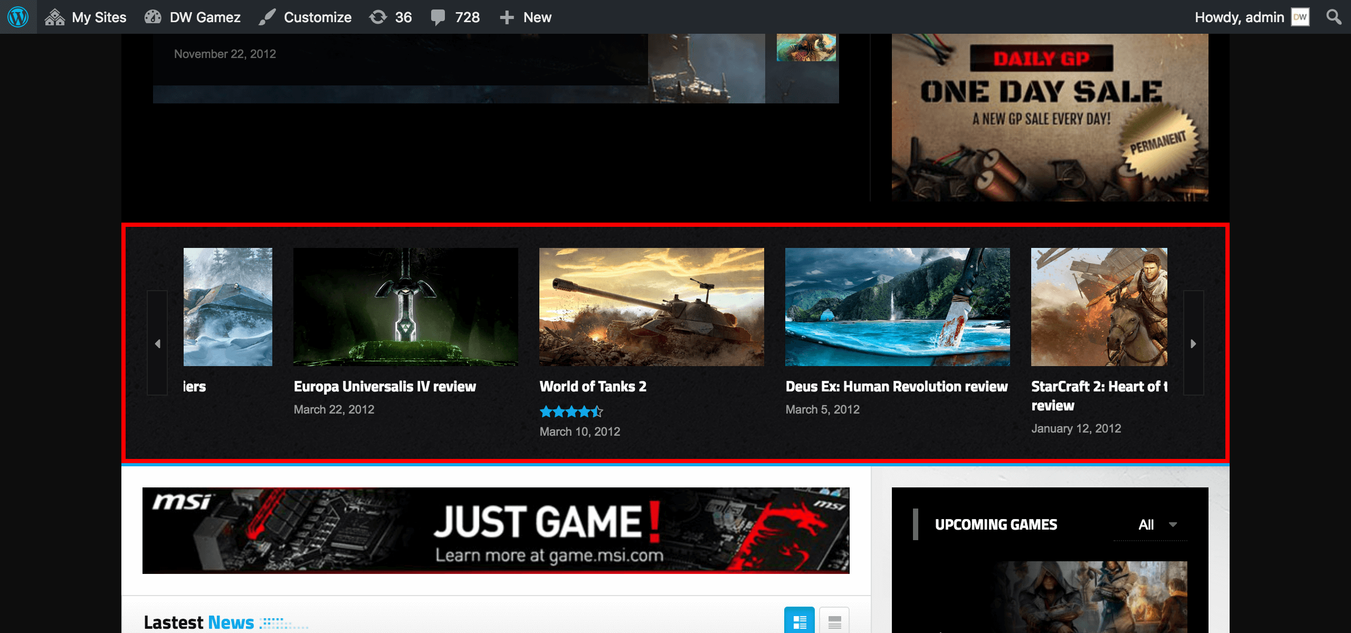Open the World of Tanks 2 thumbnail
1351x633 pixels.
pyautogui.click(x=652, y=307)
